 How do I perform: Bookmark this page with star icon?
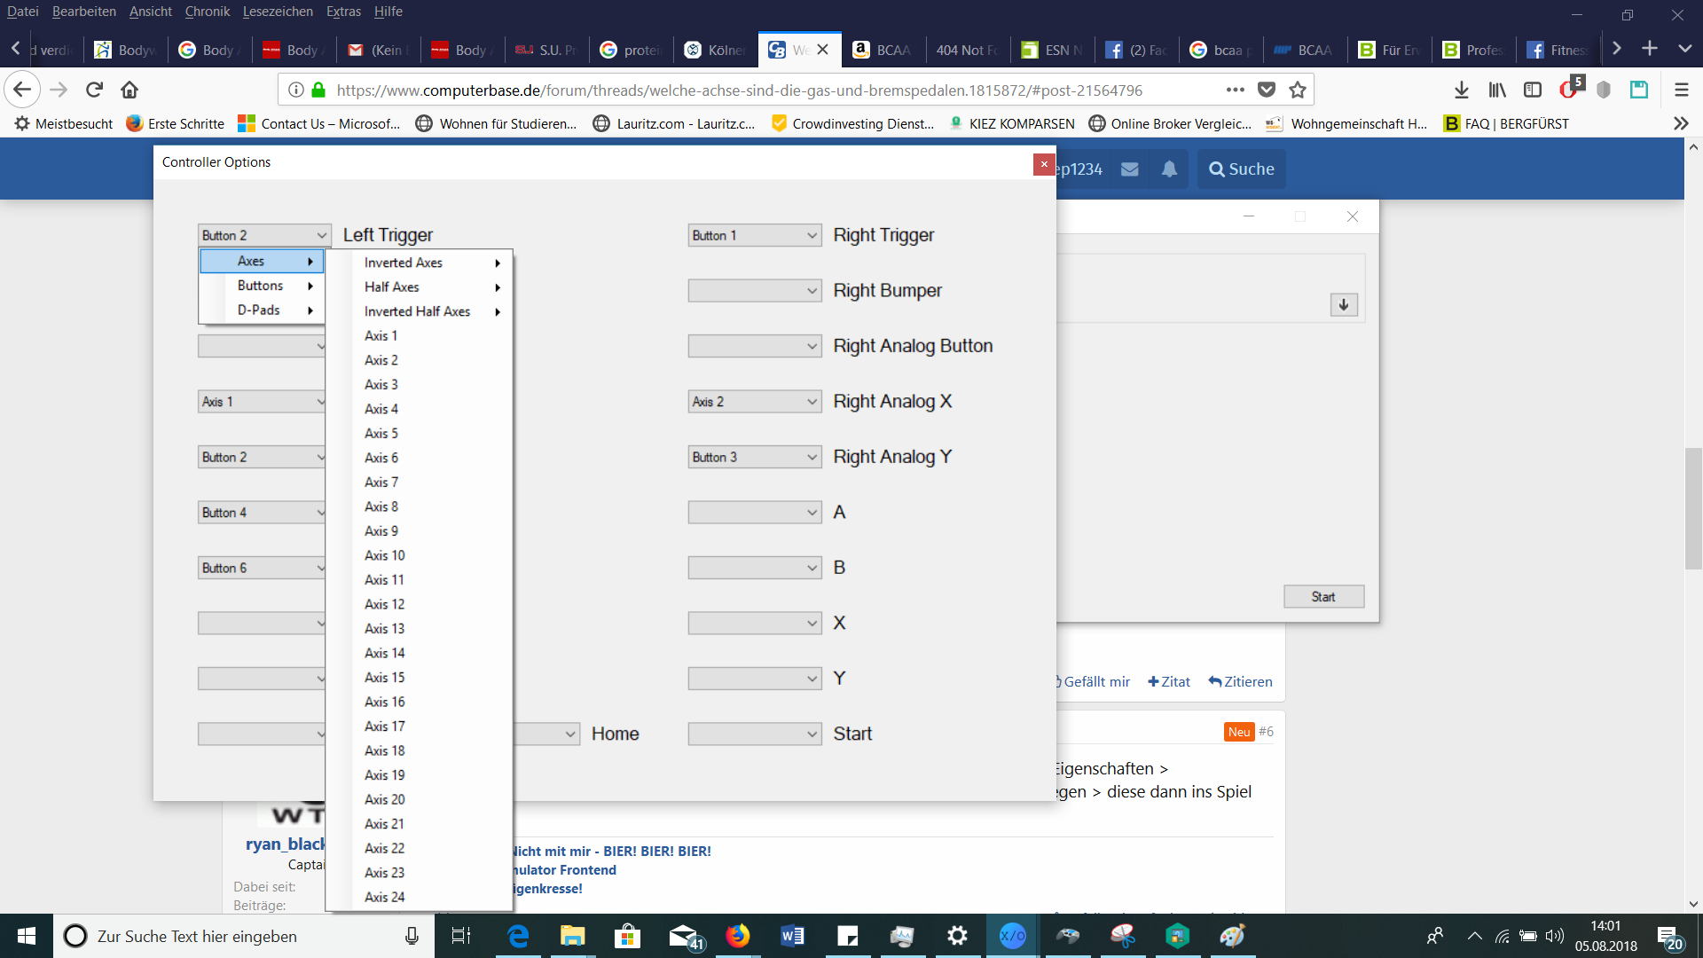(x=1298, y=90)
